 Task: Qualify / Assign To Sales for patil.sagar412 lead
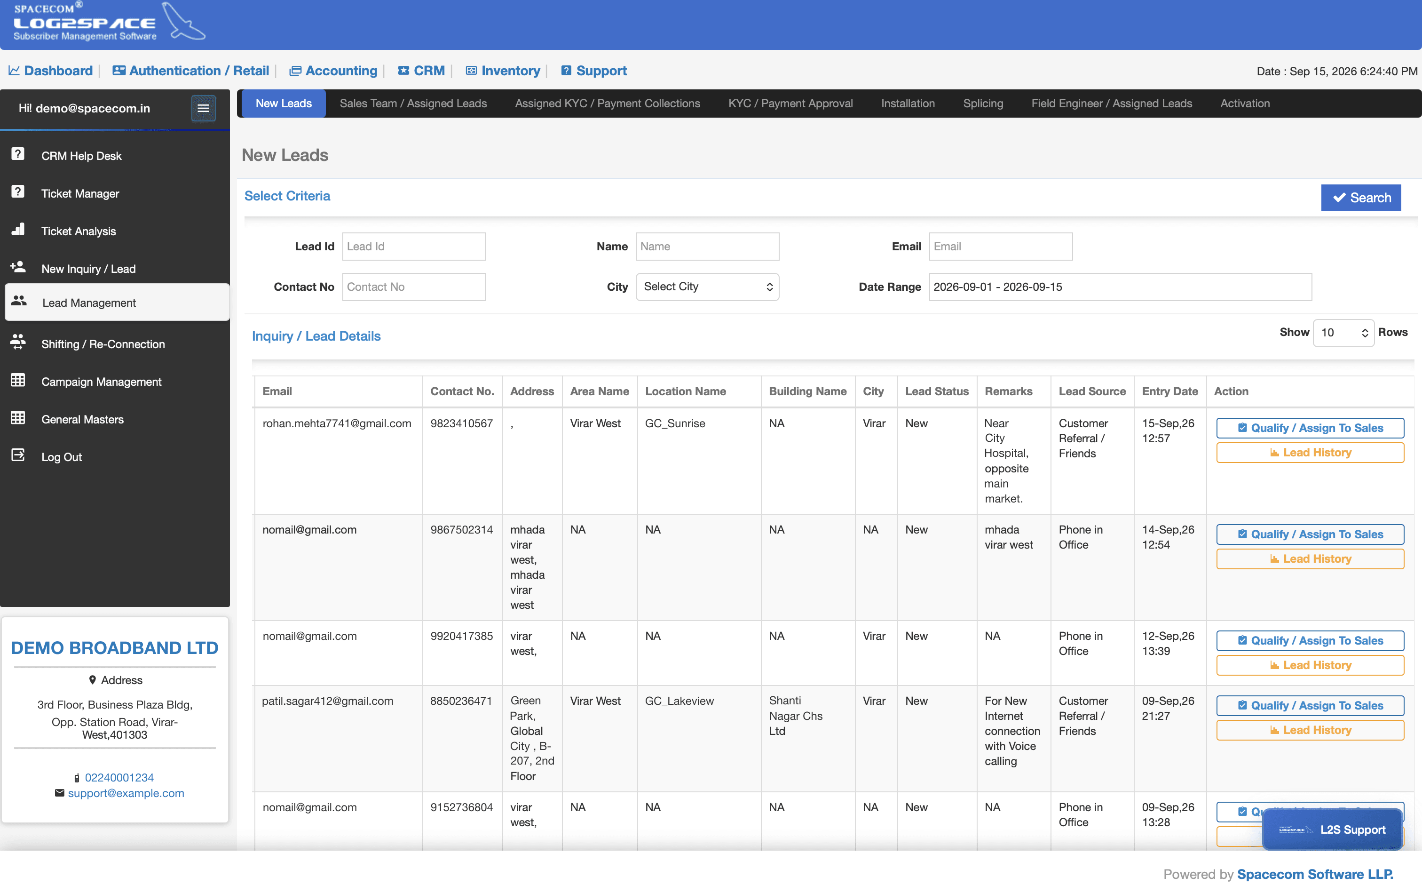(1310, 706)
